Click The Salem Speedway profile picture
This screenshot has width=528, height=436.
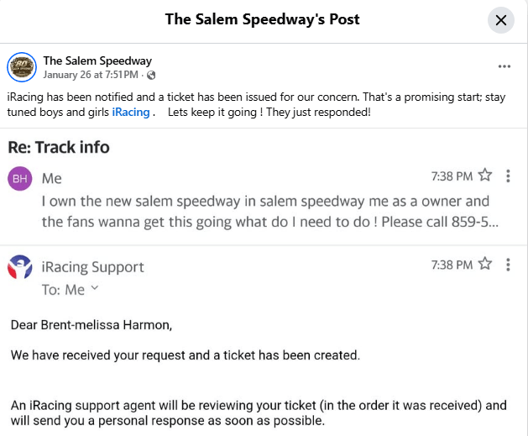pyautogui.click(x=22, y=66)
